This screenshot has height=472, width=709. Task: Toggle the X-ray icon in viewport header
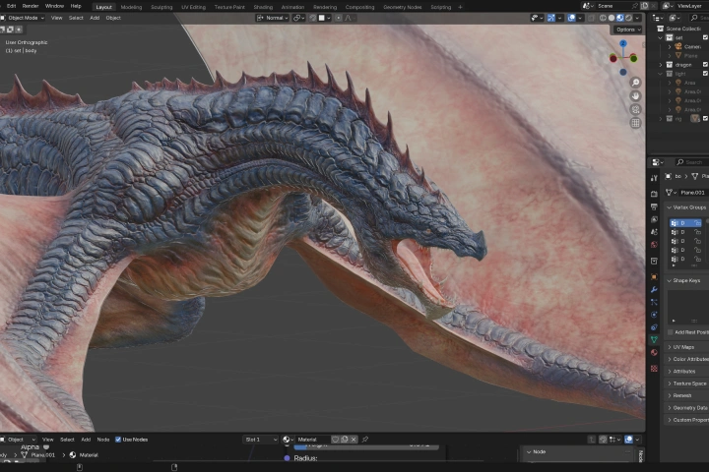click(591, 18)
